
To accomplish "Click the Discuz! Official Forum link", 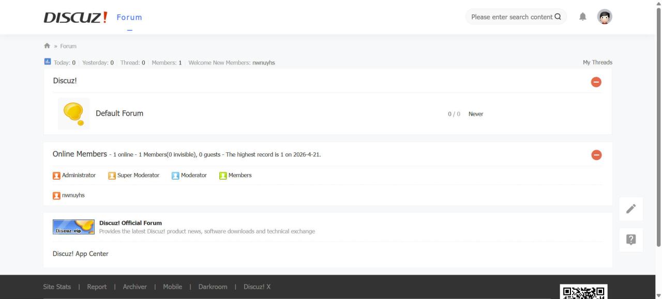I will pos(130,223).
